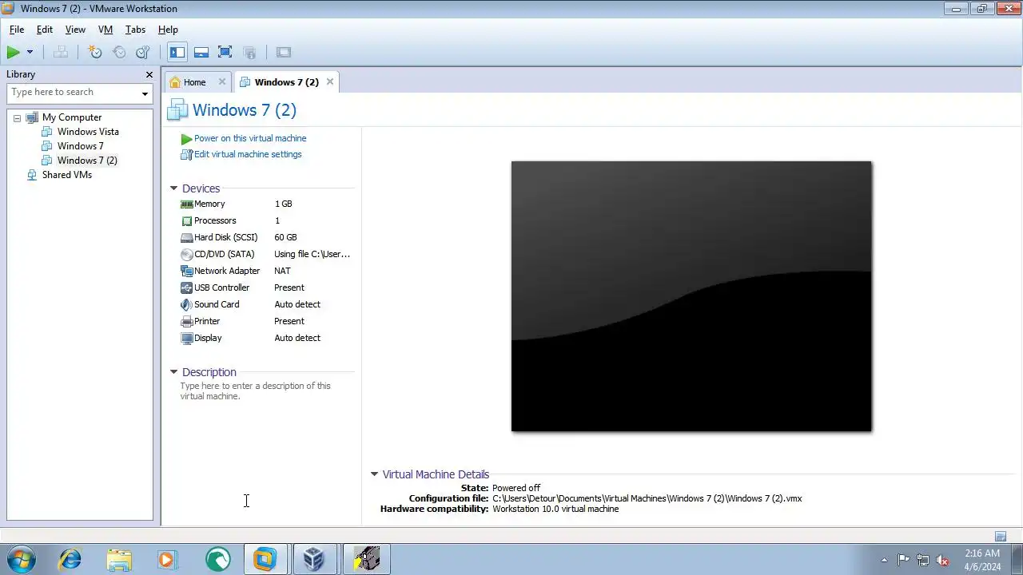Click the 1 GB memory value

pyautogui.click(x=283, y=204)
